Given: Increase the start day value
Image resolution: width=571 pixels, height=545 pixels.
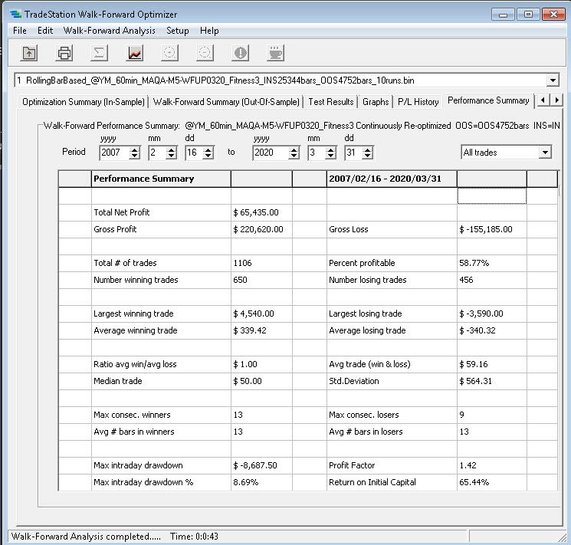Looking at the screenshot, I should [x=208, y=149].
